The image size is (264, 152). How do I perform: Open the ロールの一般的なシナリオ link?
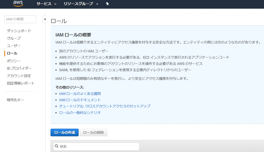(x=80, y=113)
